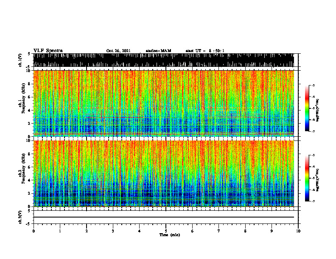Image resolution: width=336 pixels, height=259 pixels.
Task: Click time axis tick label "8"
Action: pos(245,231)
